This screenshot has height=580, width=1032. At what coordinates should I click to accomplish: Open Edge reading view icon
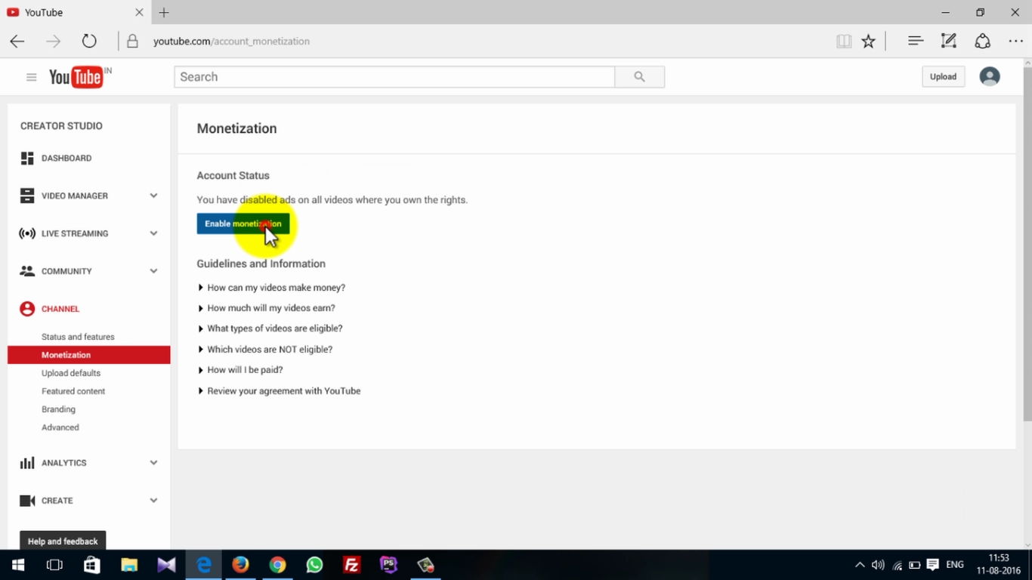pos(844,42)
